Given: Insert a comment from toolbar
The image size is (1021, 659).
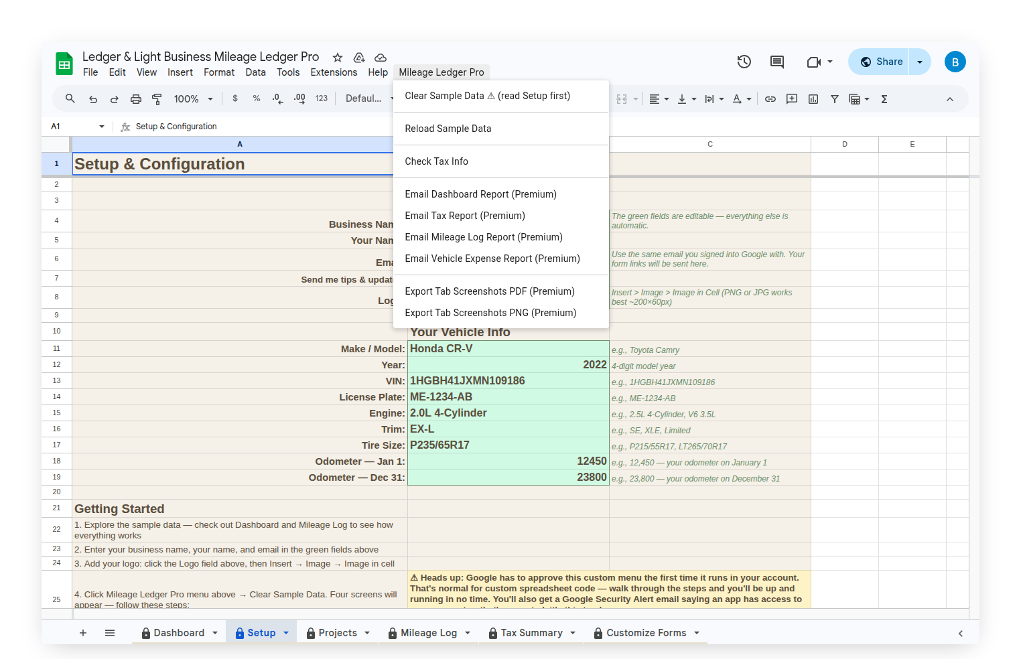Looking at the screenshot, I should [x=792, y=99].
